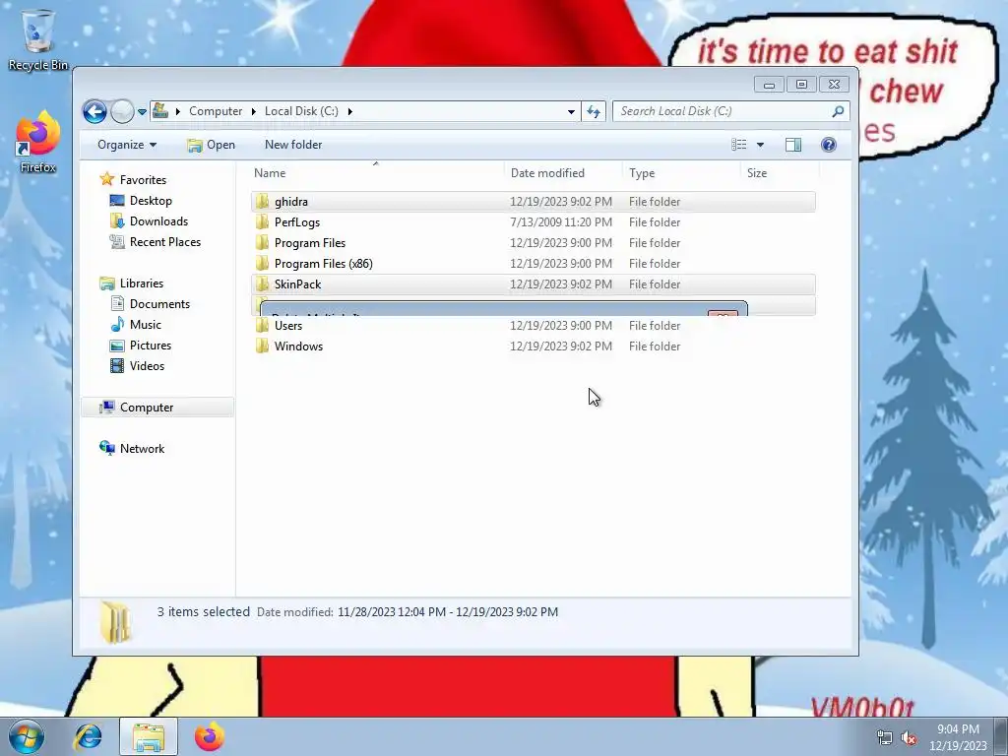Viewport: 1008px width, 756px height.
Task: Create a New folder
Action: click(293, 145)
